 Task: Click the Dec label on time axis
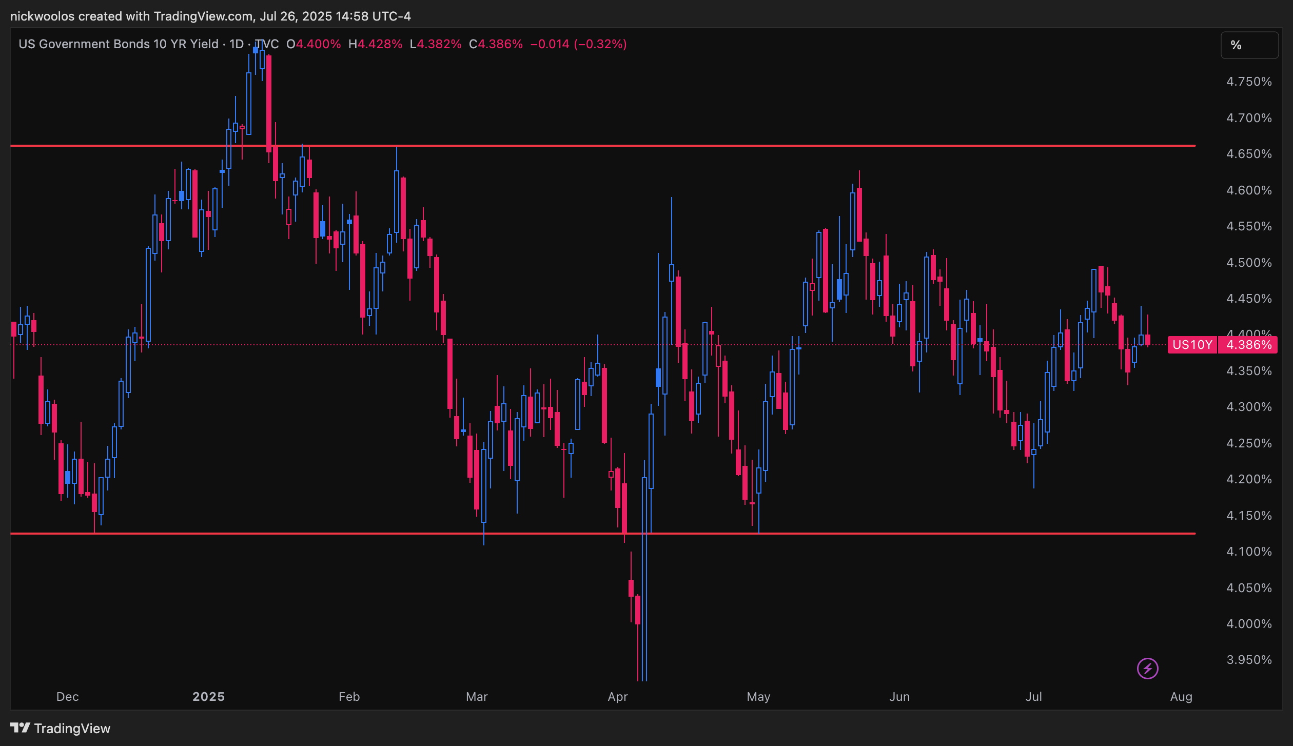[x=67, y=697]
